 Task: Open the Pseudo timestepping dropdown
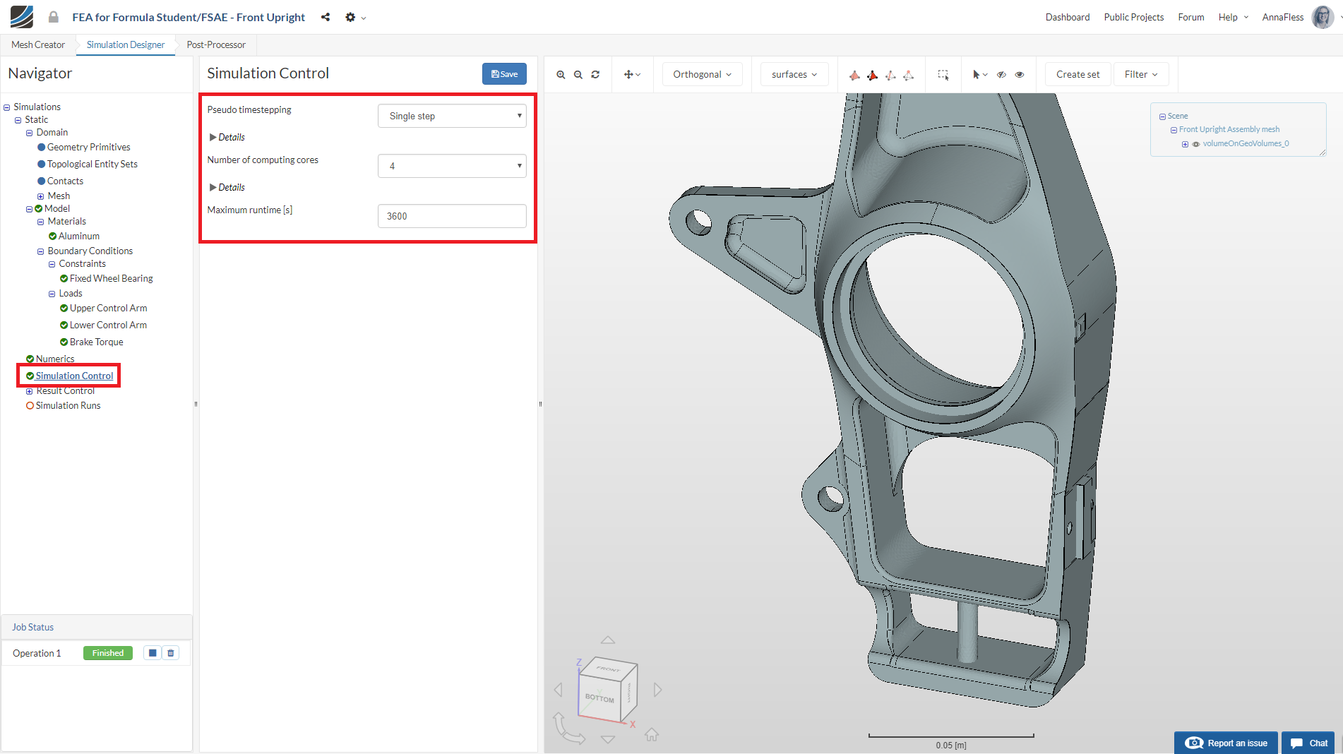(452, 116)
